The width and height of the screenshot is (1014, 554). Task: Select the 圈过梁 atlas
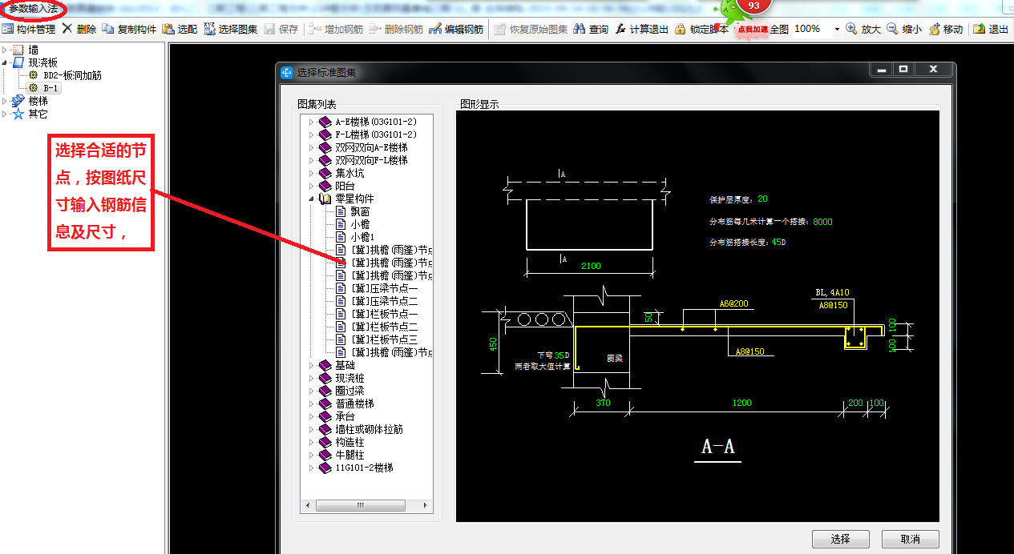[x=349, y=391]
